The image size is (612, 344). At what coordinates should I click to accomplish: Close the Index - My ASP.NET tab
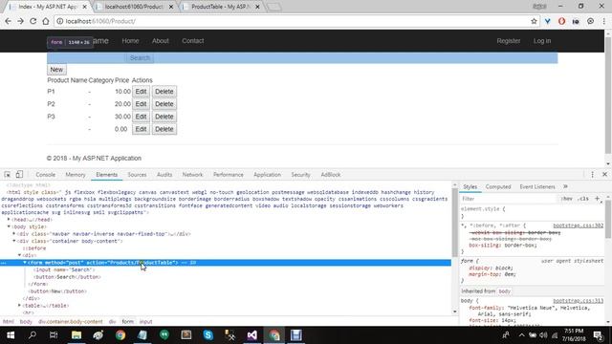click(85, 7)
